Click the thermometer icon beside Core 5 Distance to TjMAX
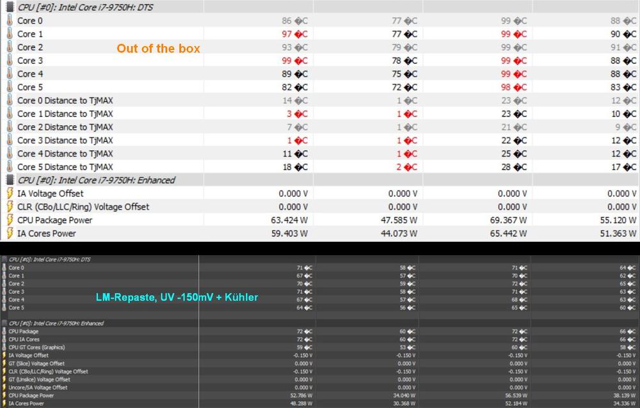 (x=10, y=167)
